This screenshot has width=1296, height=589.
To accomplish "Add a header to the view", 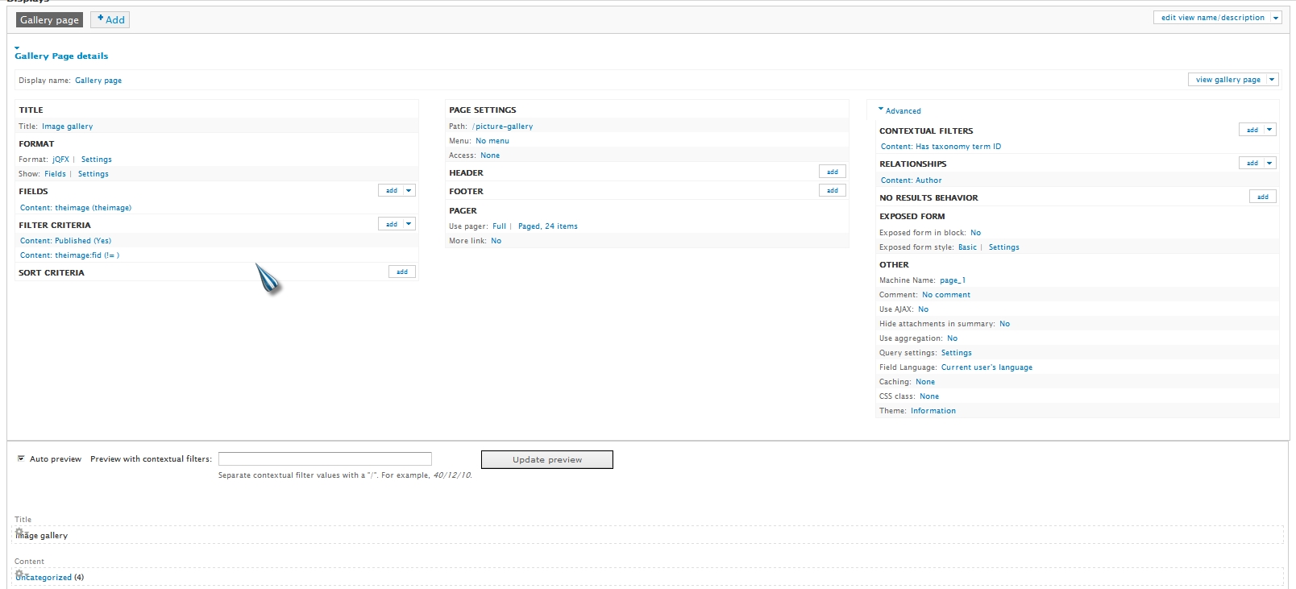I will [x=833, y=172].
